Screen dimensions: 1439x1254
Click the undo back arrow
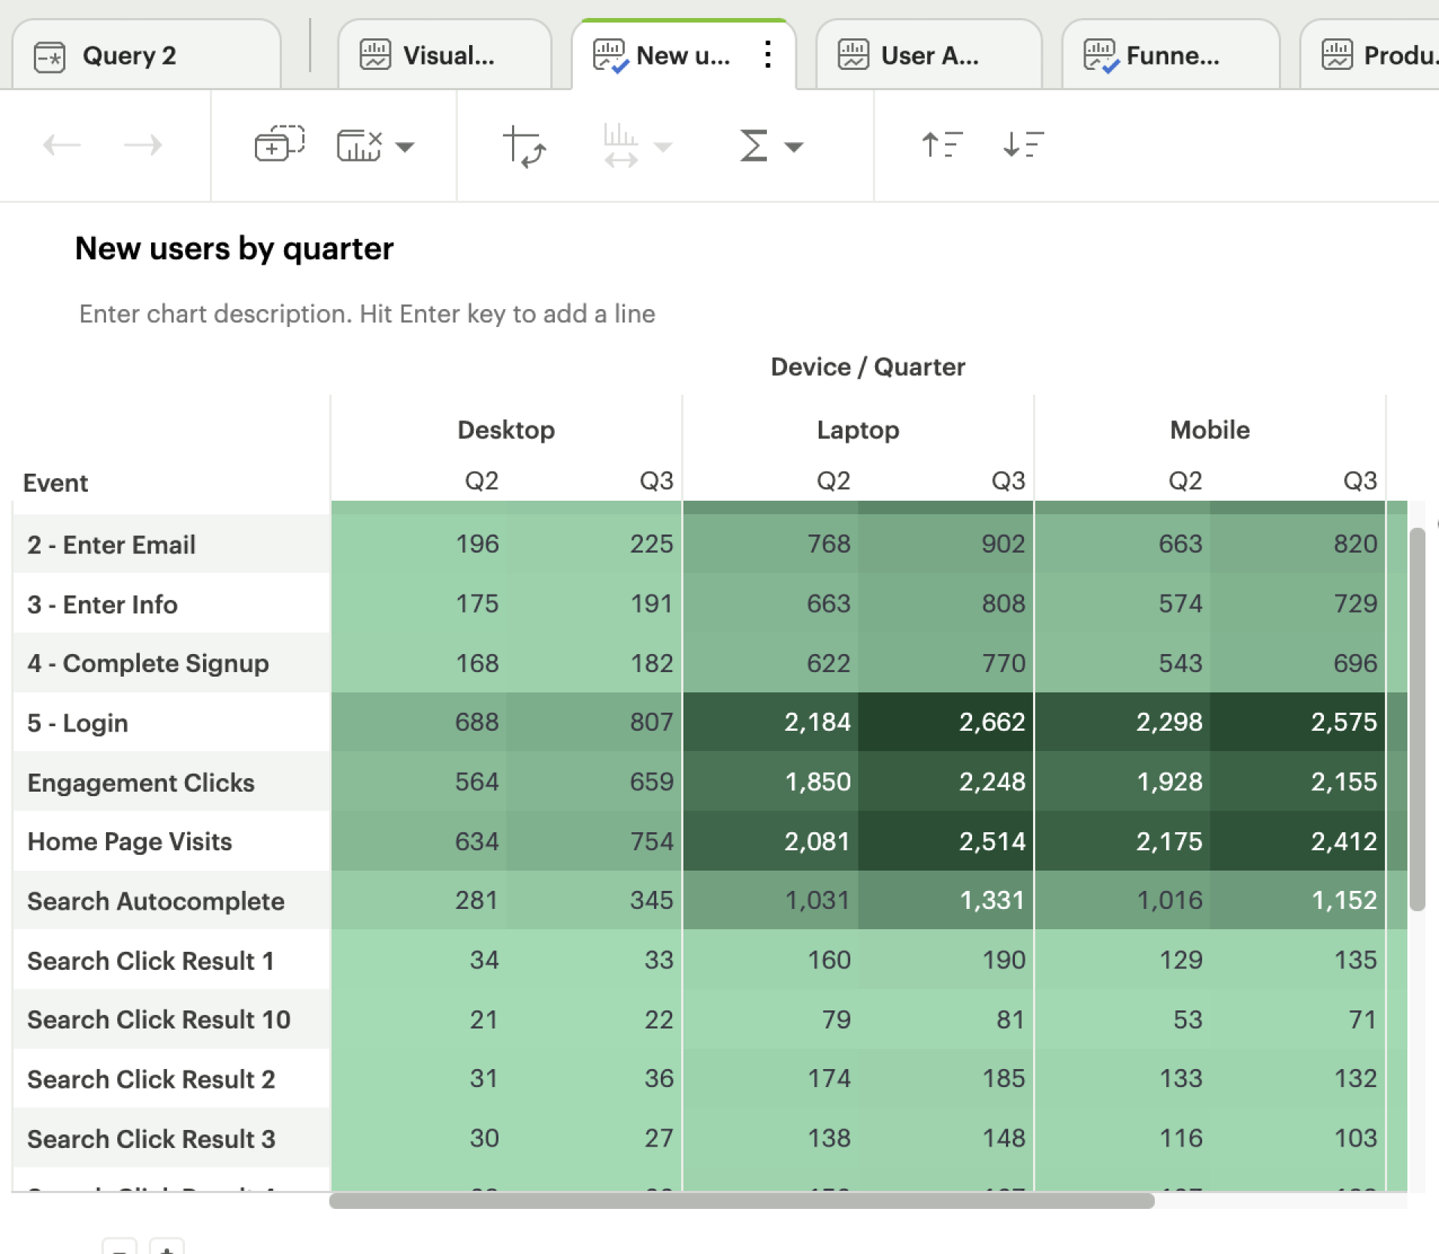pos(62,144)
